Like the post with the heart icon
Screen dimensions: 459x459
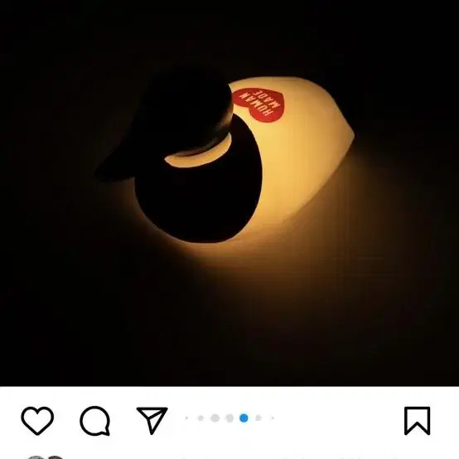coord(37,420)
